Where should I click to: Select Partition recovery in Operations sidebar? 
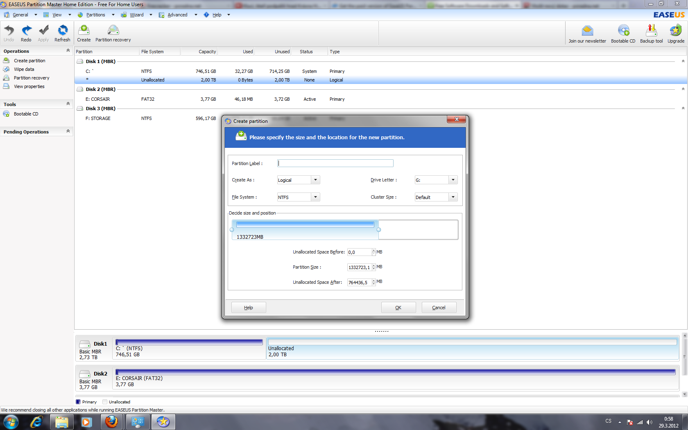32,78
